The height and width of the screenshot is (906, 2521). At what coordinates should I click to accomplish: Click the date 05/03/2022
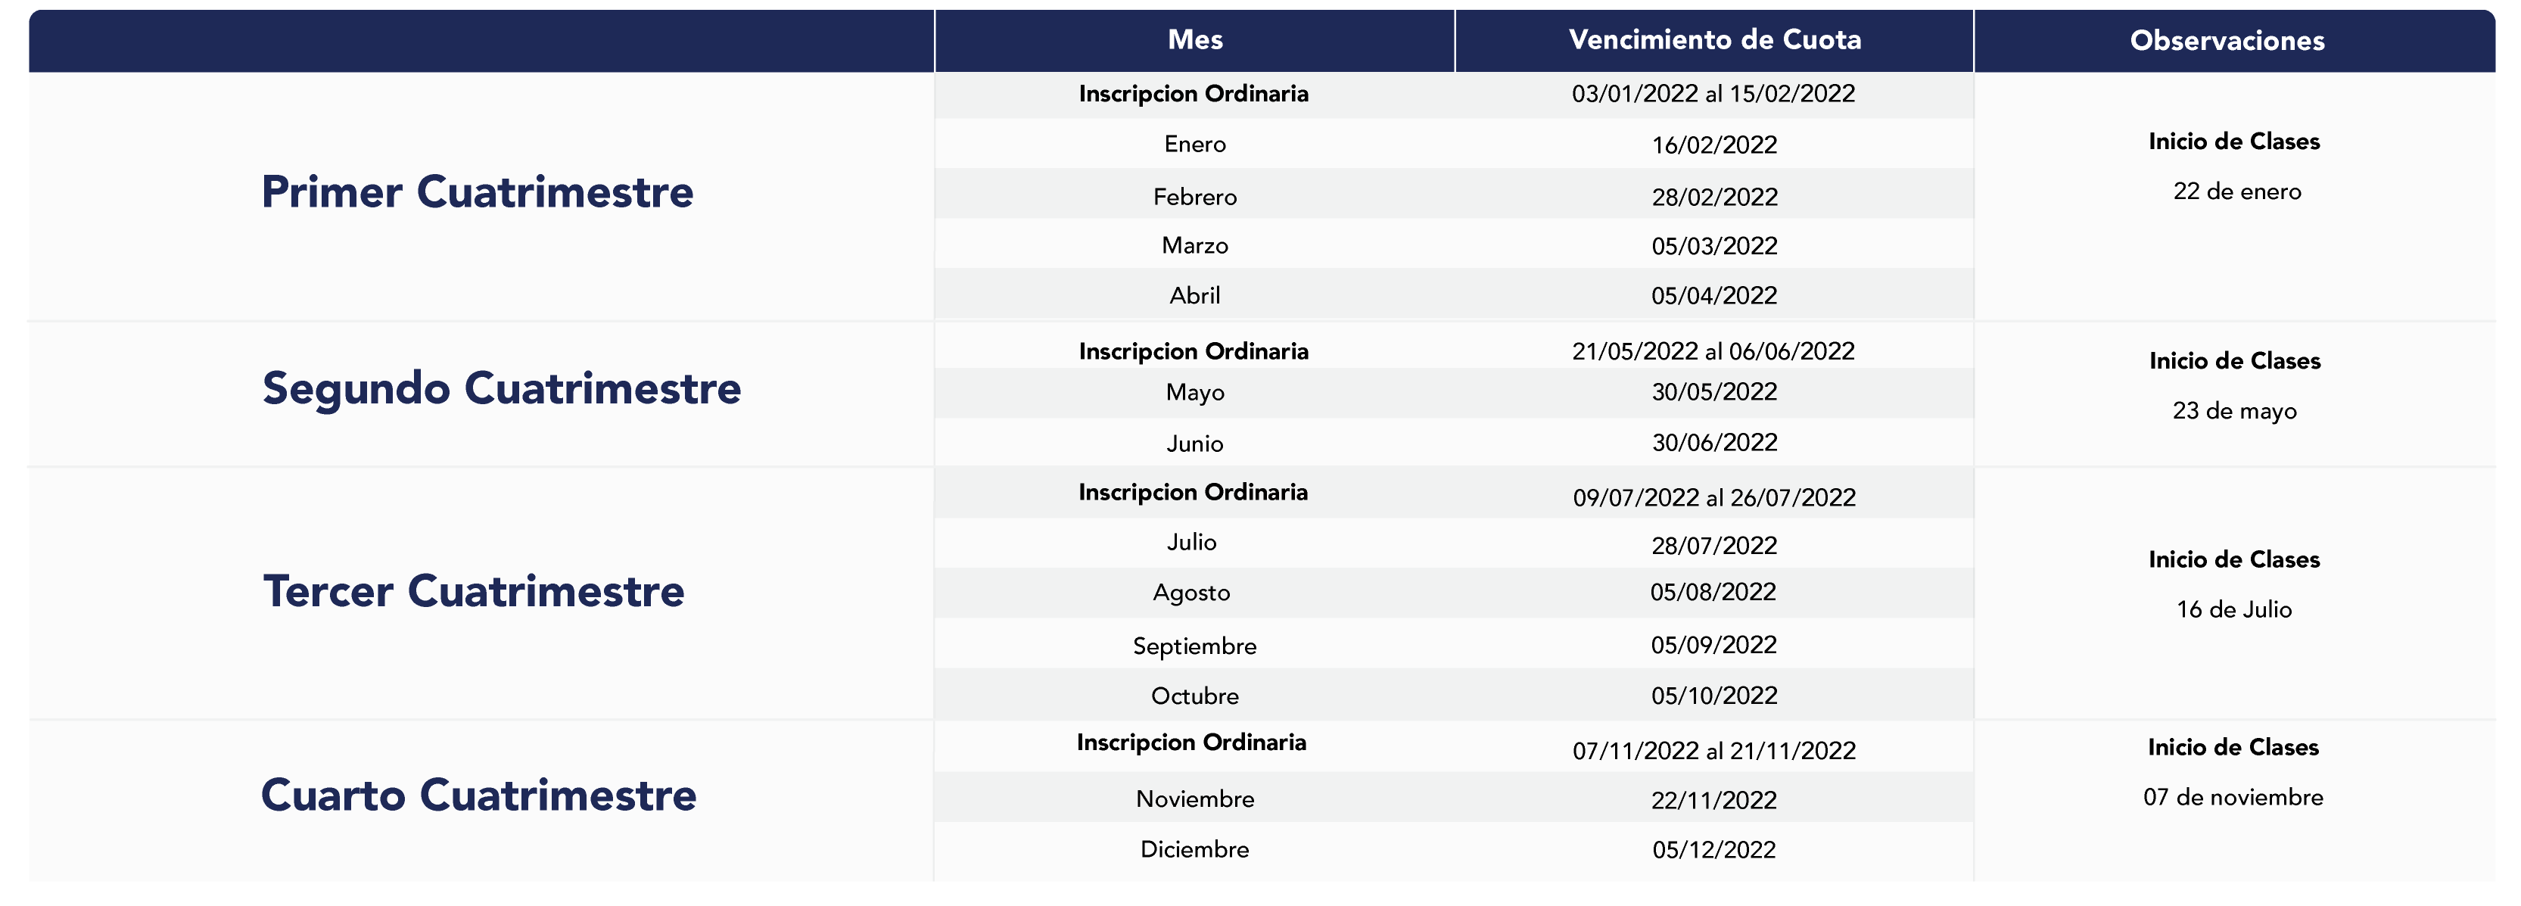click(1714, 247)
